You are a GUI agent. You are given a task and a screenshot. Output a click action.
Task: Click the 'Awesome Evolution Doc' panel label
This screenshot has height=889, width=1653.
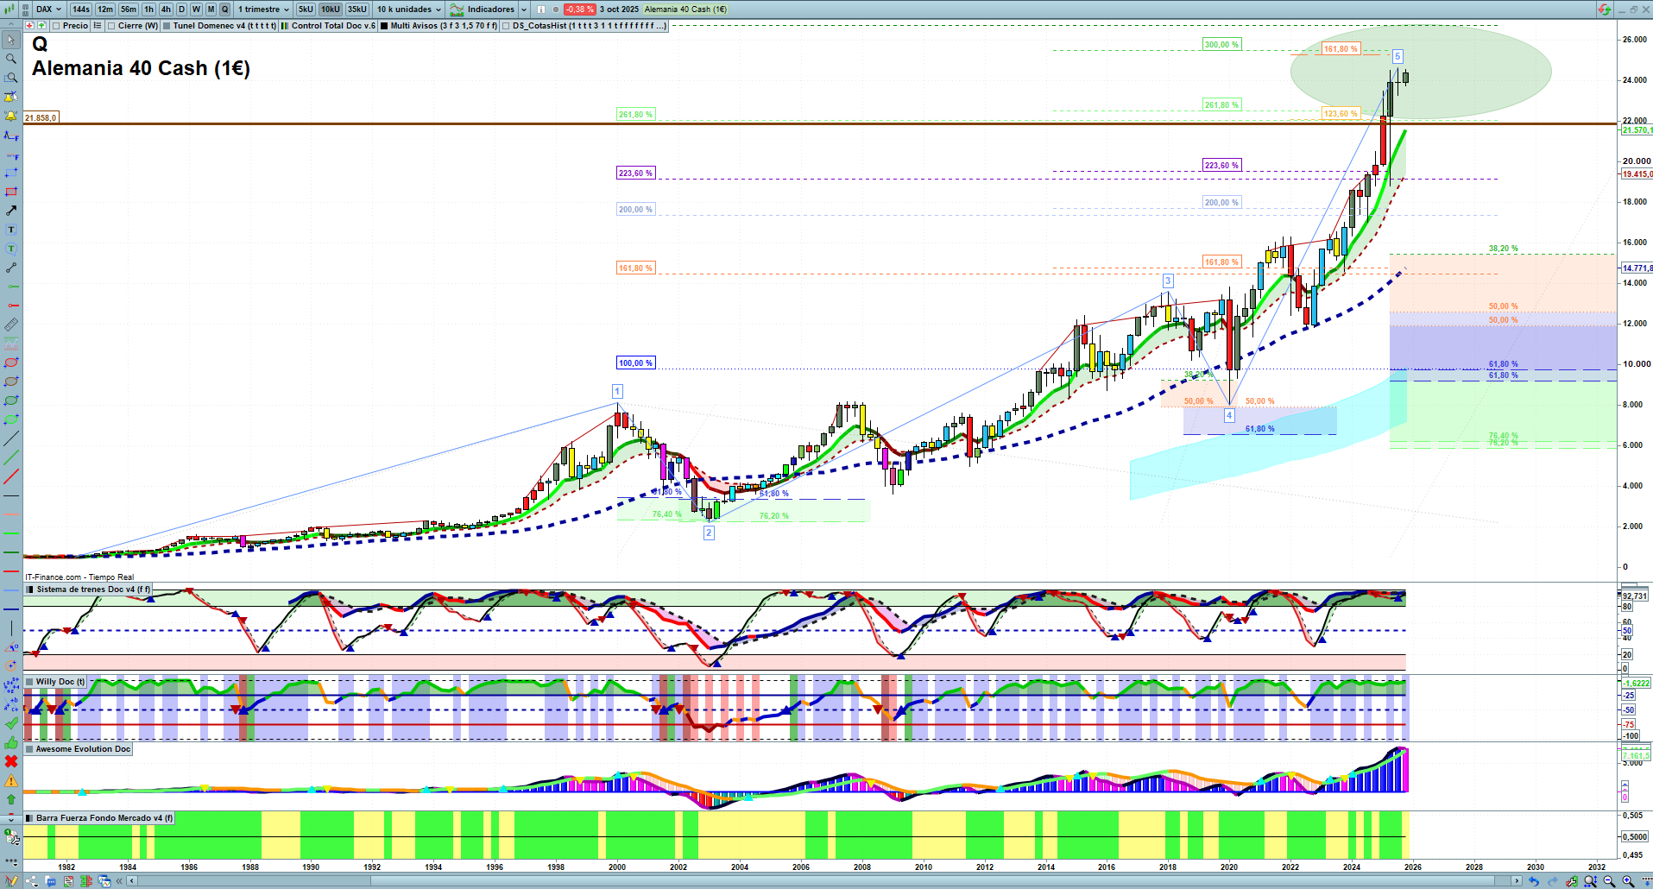point(79,749)
